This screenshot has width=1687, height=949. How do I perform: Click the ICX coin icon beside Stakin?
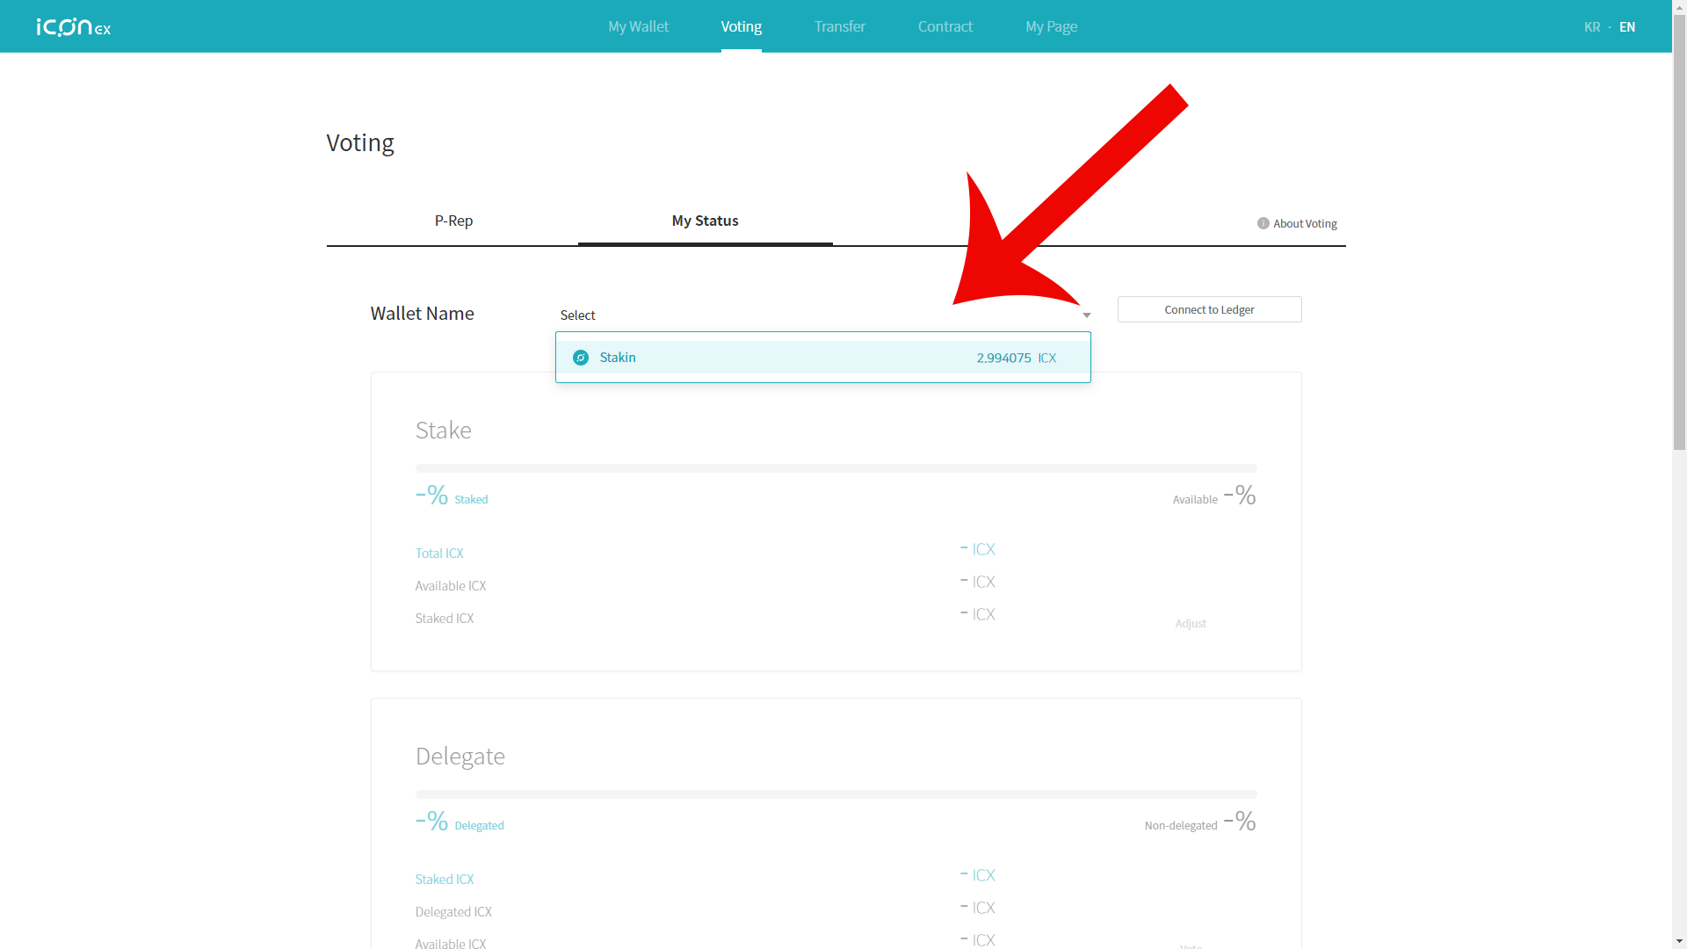[x=581, y=358]
